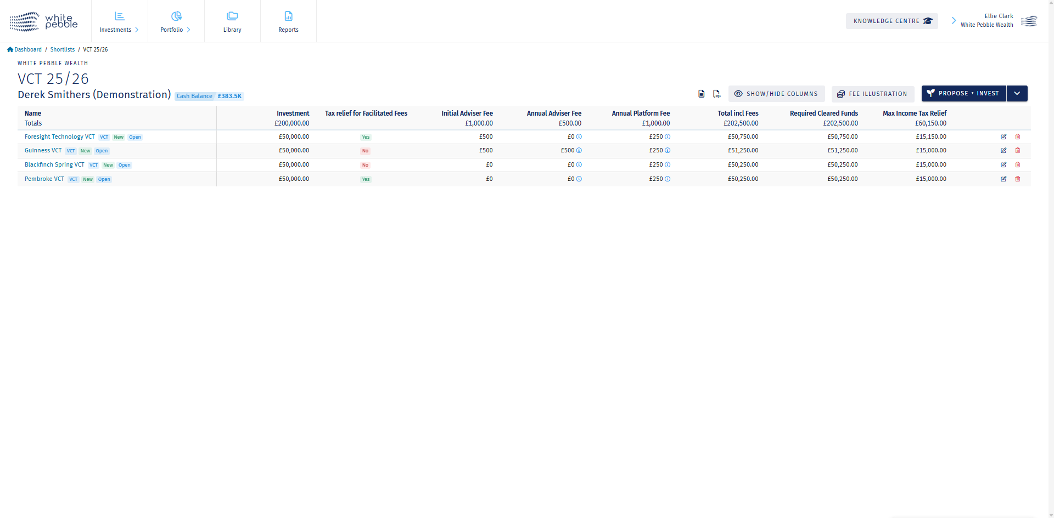Open the Fee Illustration
Screen dimensions: 1054x518
pyautogui.click(x=872, y=94)
